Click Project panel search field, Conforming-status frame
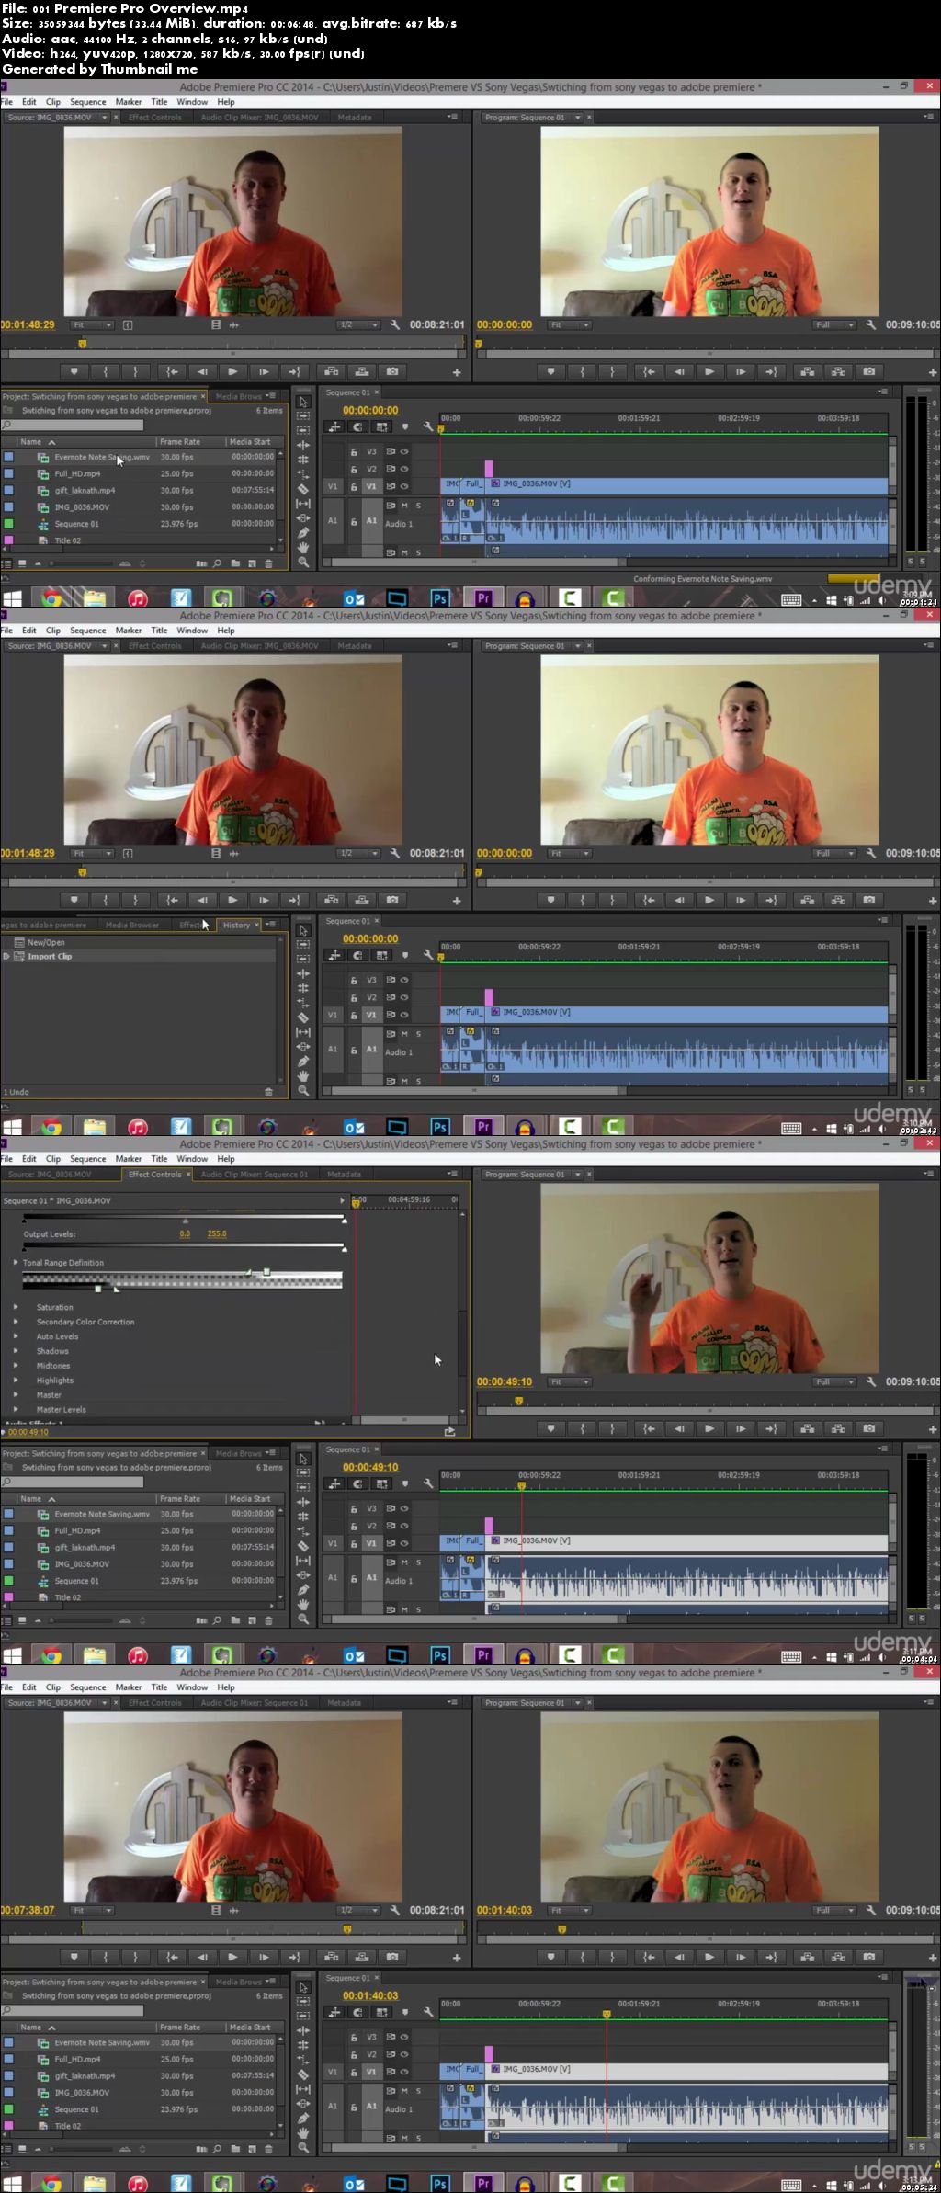This screenshot has height=2193, width=941. pos(73,426)
